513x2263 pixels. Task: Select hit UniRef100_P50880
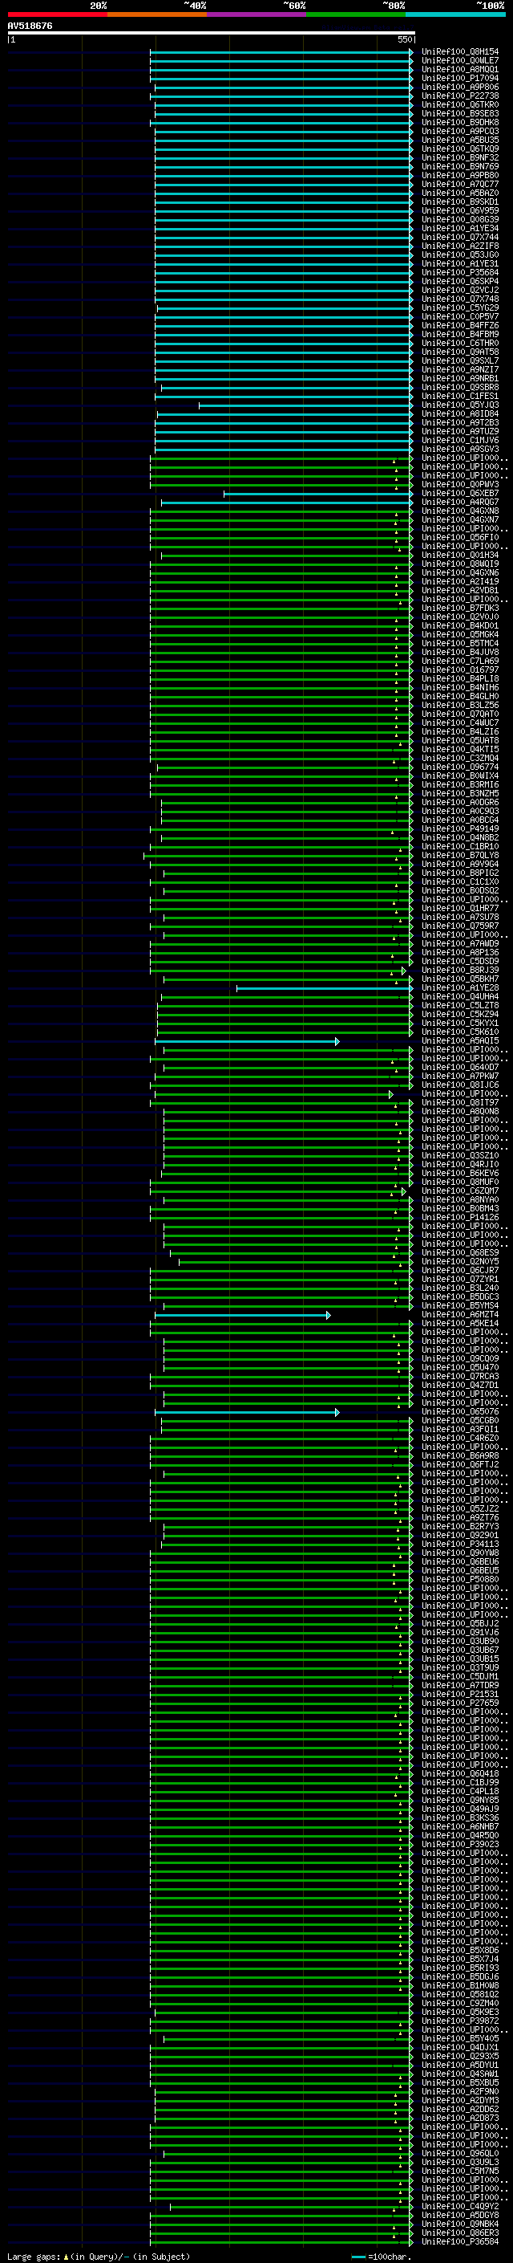[460, 1580]
